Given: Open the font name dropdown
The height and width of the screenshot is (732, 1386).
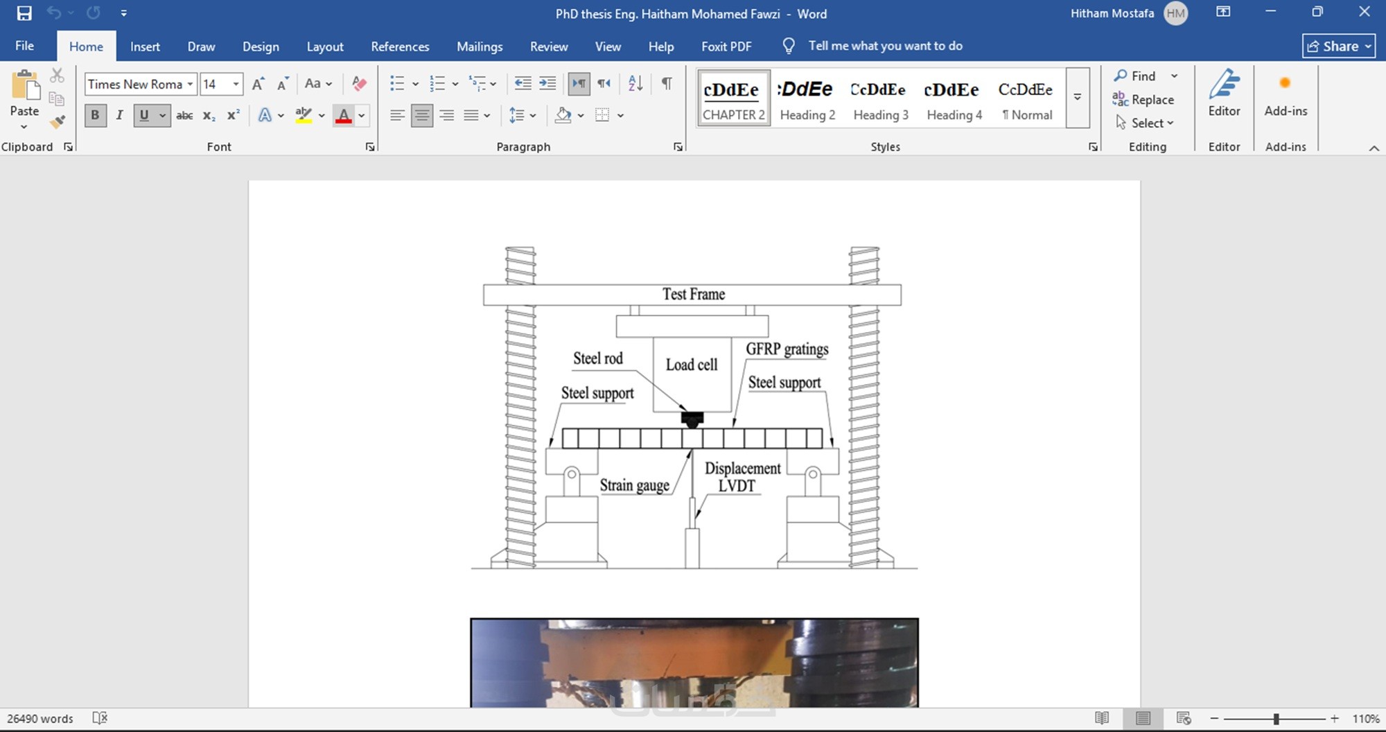Looking at the screenshot, I should click(190, 84).
